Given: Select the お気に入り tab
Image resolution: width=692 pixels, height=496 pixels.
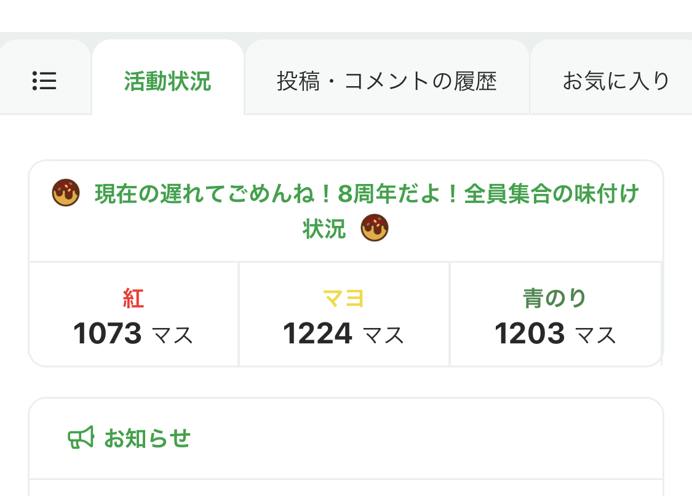Looking at the screenshot, I should point(615,81).
